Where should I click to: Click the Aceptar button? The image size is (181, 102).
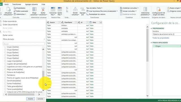click(31, 99)
